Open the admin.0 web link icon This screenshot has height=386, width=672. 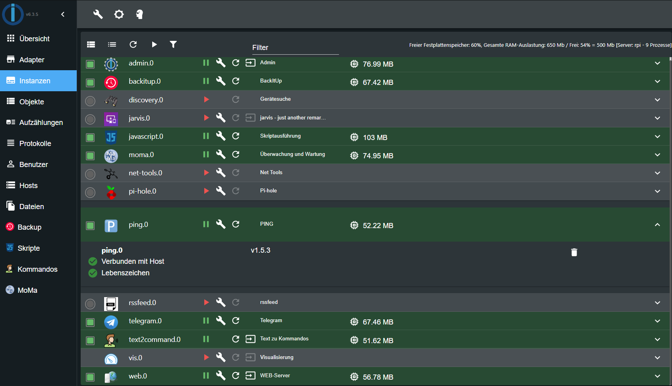(x=250, y=63)
